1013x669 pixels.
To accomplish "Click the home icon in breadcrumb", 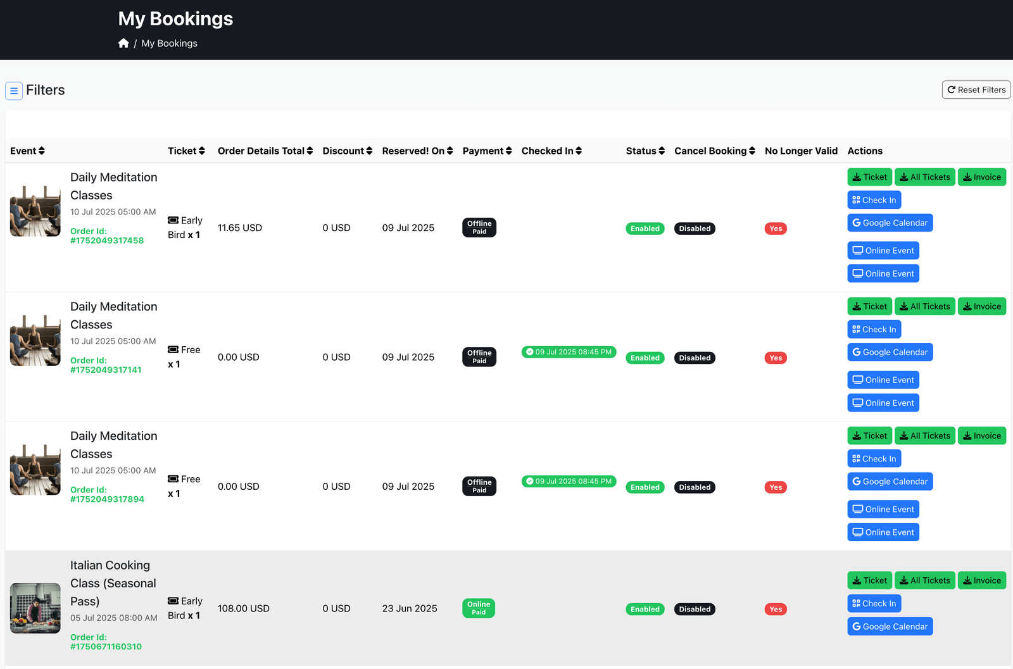I will pyautogui.click(x=123, y=43).
